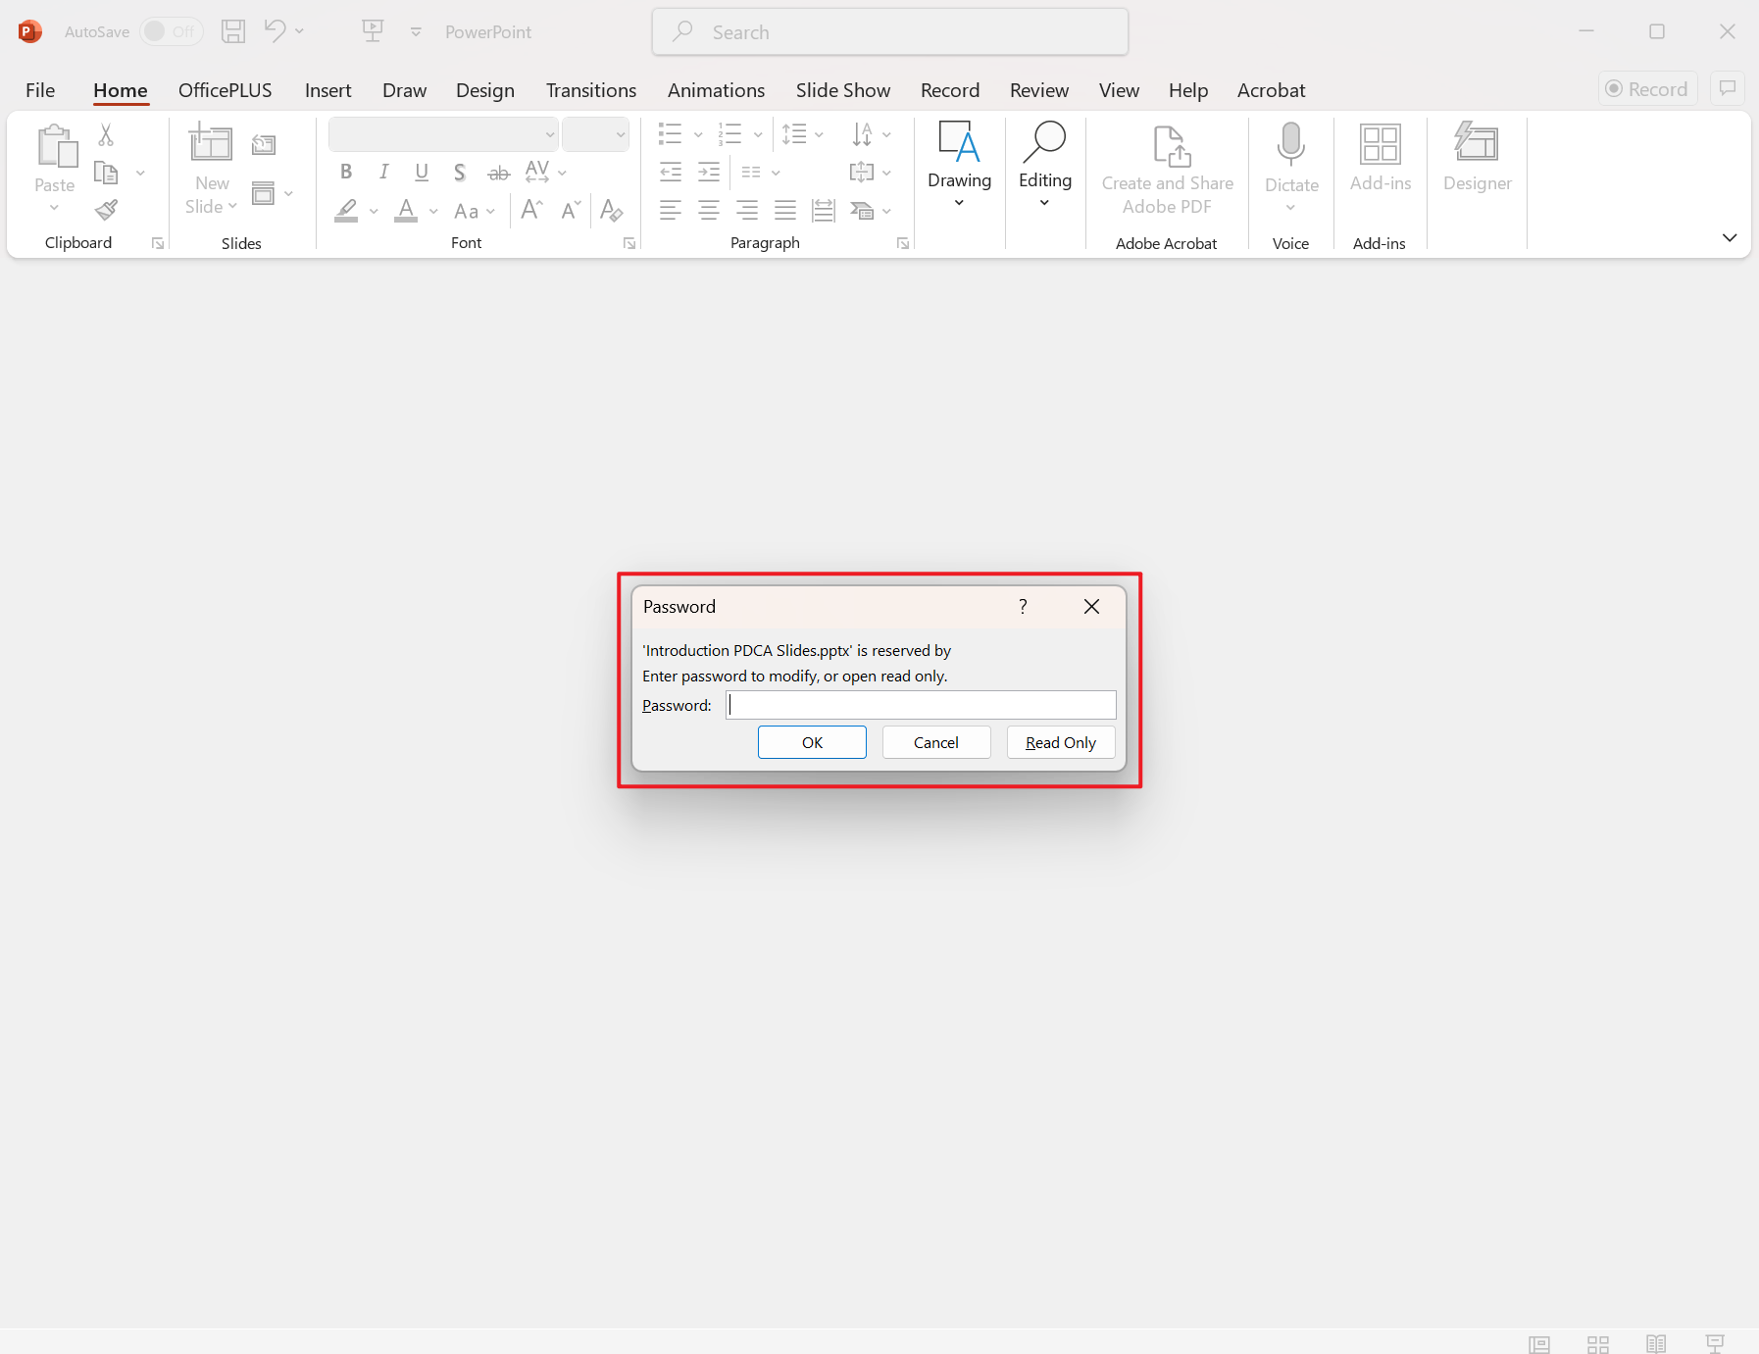This screenshot has height=1354, width=1759.
Task: Toggle the AutoSave switch
Action: (171, 31)
